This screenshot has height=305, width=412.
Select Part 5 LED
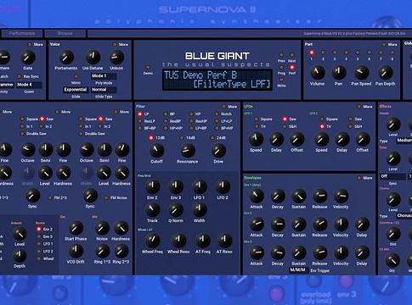tap(358, 53)
